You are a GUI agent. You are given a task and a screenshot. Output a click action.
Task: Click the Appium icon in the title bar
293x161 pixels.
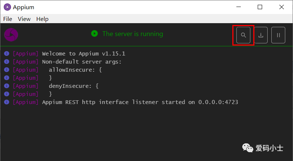coord(7,7)
